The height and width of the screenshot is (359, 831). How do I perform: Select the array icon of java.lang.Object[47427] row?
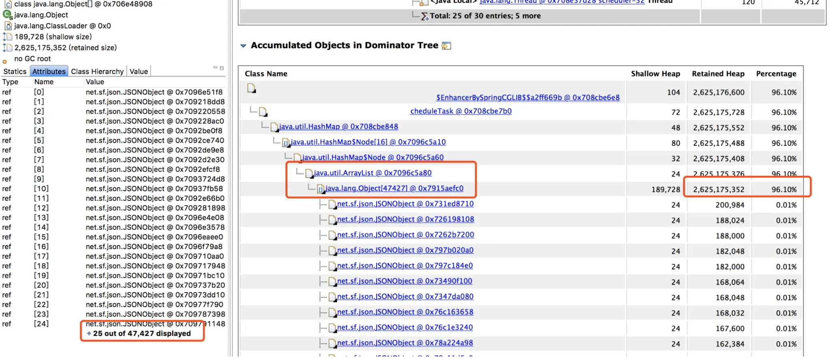click(321, 189)
